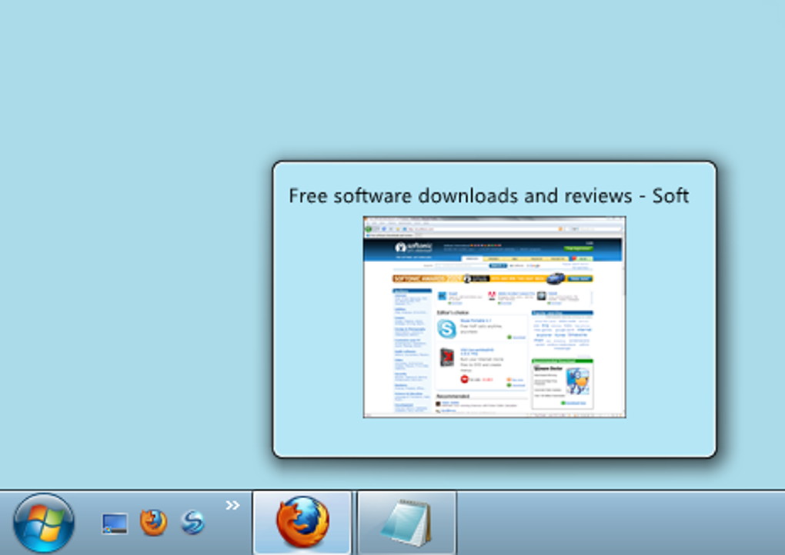Click the blue S swirl quick launch icon
The width and height of the screenshot is (785, 555).
click(x=192, y=523)
